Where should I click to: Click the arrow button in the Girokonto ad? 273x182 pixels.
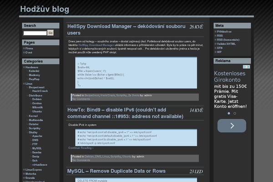pyautogui.click(x=232, y=126)
